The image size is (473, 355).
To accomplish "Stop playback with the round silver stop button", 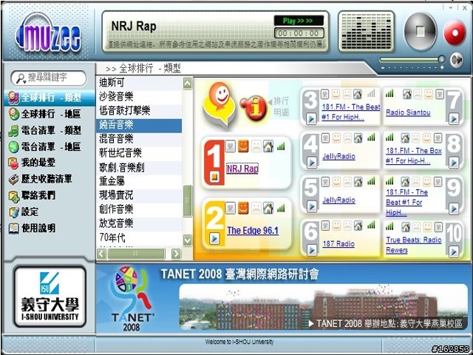I will [x=421, y=31].
